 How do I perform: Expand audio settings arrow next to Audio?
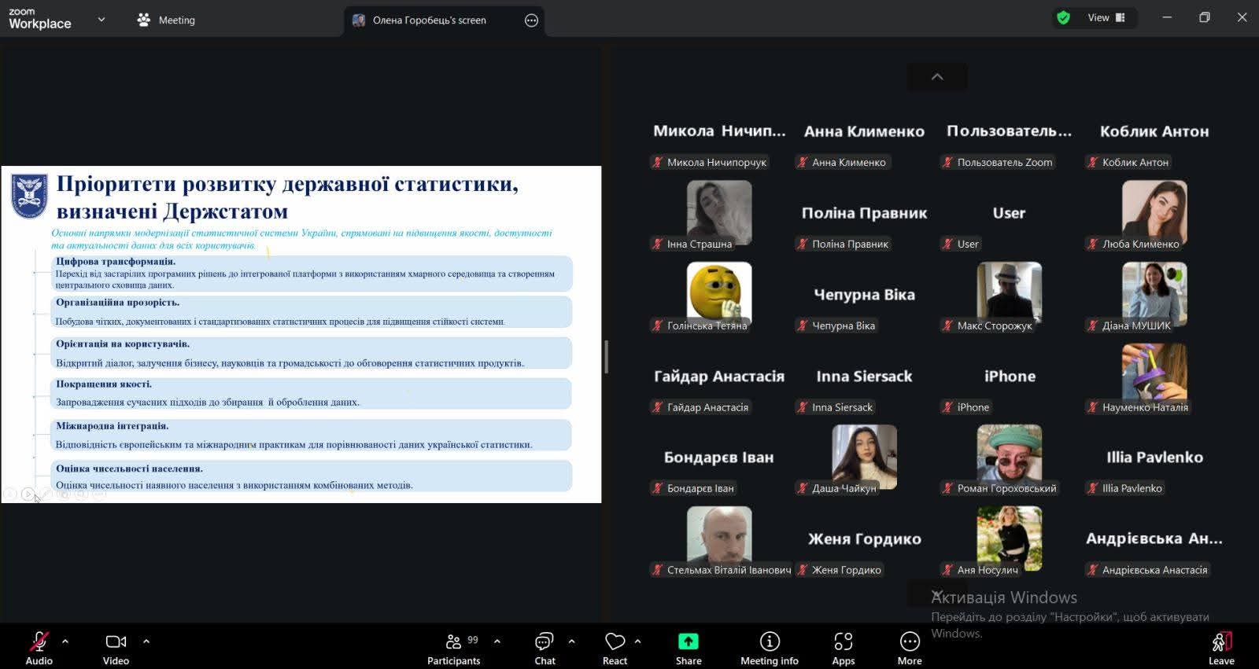[x=65, y=641]
